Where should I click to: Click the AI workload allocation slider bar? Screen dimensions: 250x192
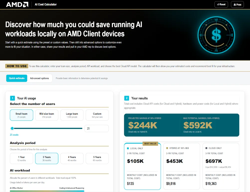point(47,191)
